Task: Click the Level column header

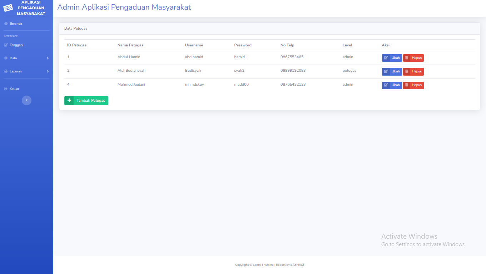Action: click(347, 45)
